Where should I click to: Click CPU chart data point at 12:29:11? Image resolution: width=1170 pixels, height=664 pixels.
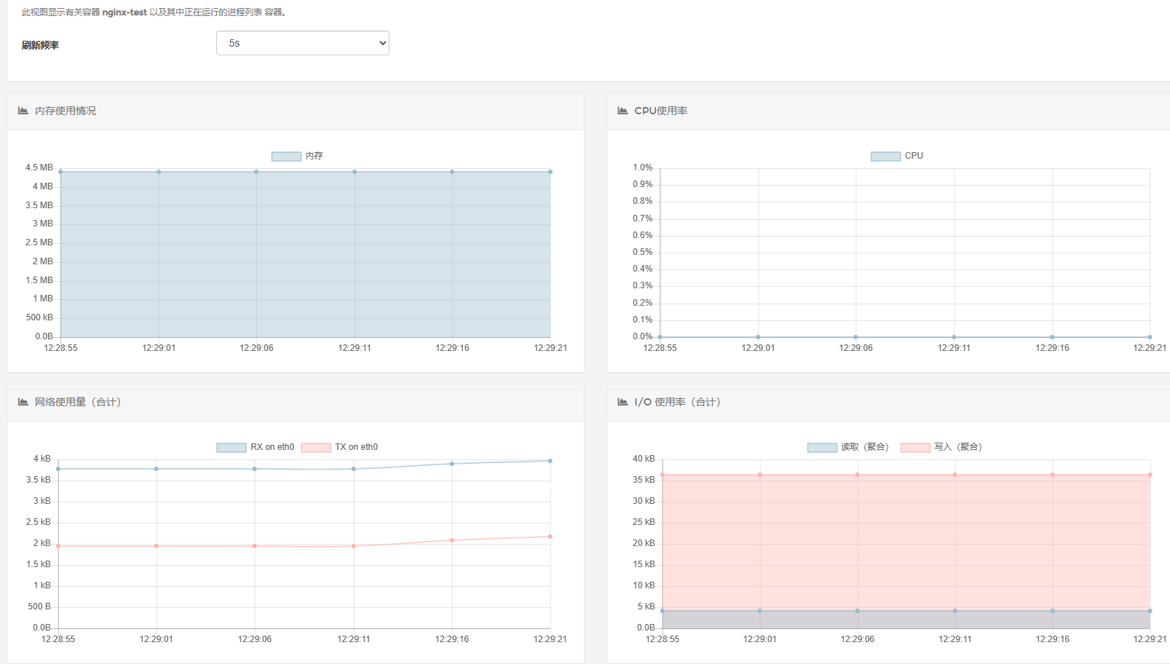coord(954,337)
